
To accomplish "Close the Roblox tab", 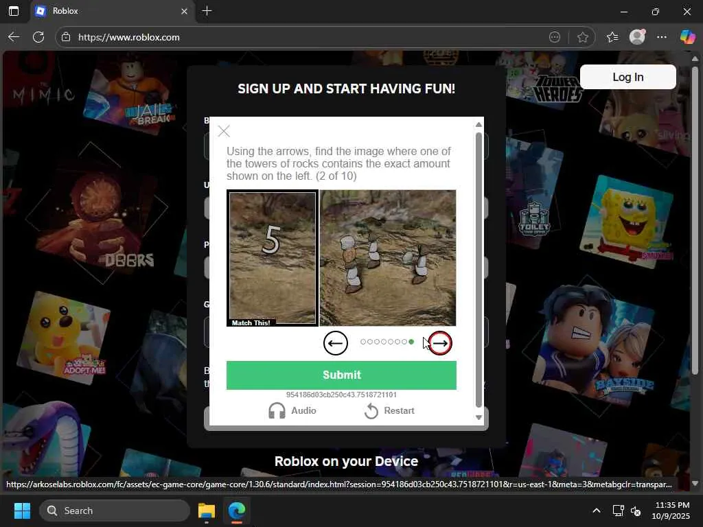I will (x=184, y=11).
